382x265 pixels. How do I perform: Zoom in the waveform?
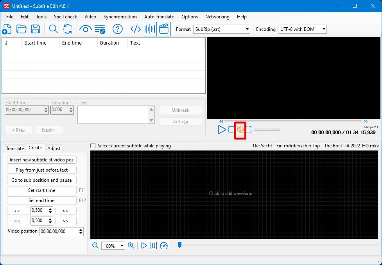pos(131,245)
